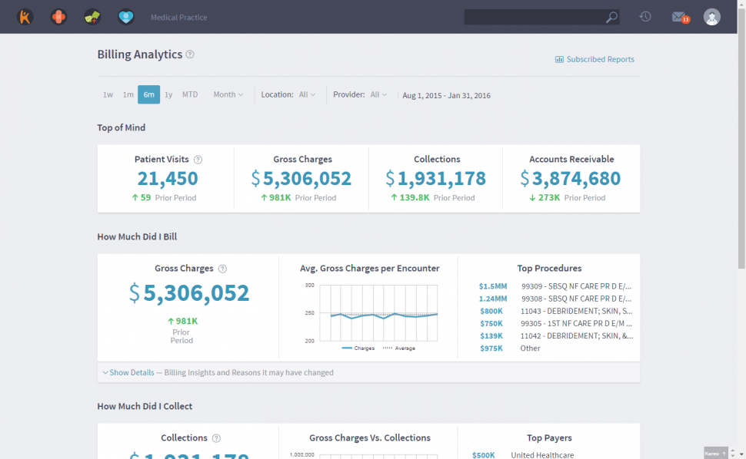Open the Provider filter dropdown

click(x=378, y=94)
